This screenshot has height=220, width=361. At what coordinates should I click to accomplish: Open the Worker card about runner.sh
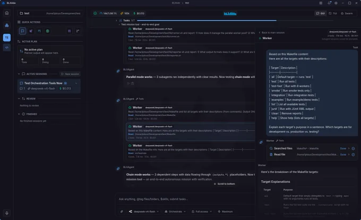191,35
